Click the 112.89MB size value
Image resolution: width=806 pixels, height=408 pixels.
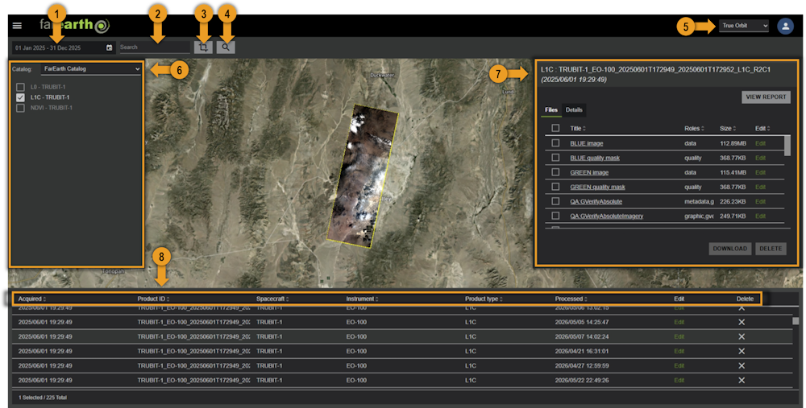pos(733,144)
